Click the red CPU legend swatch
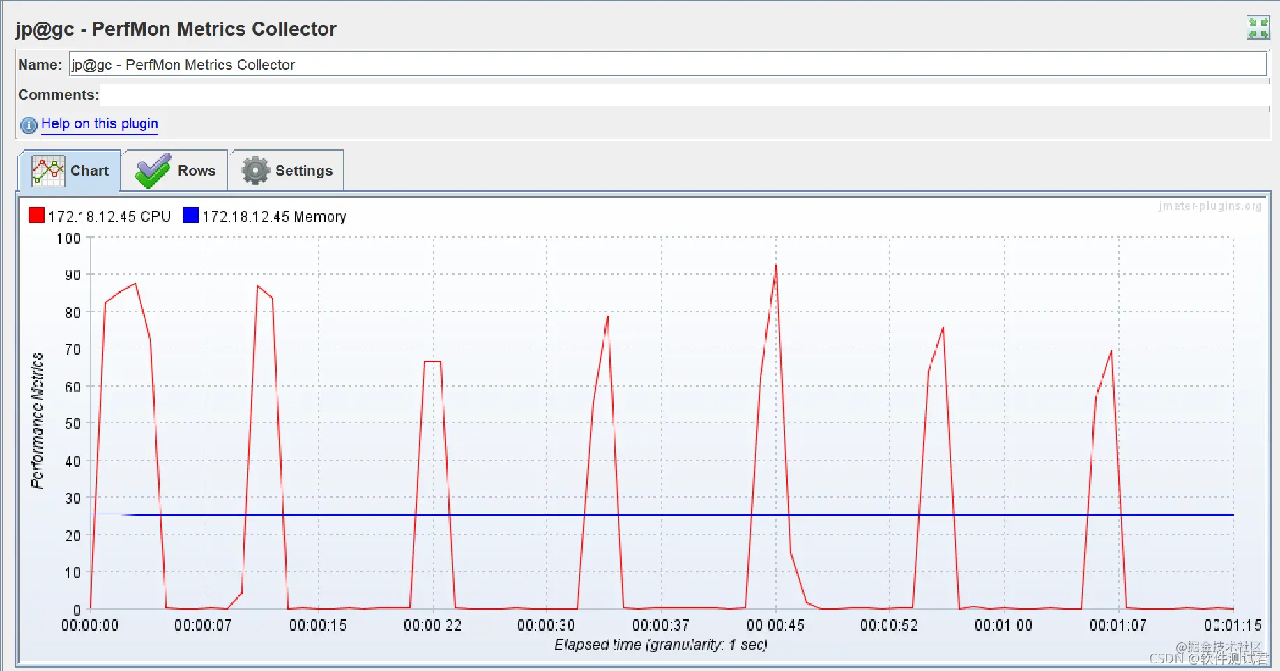Screen dimensions: 1280x671 (36, 215)
